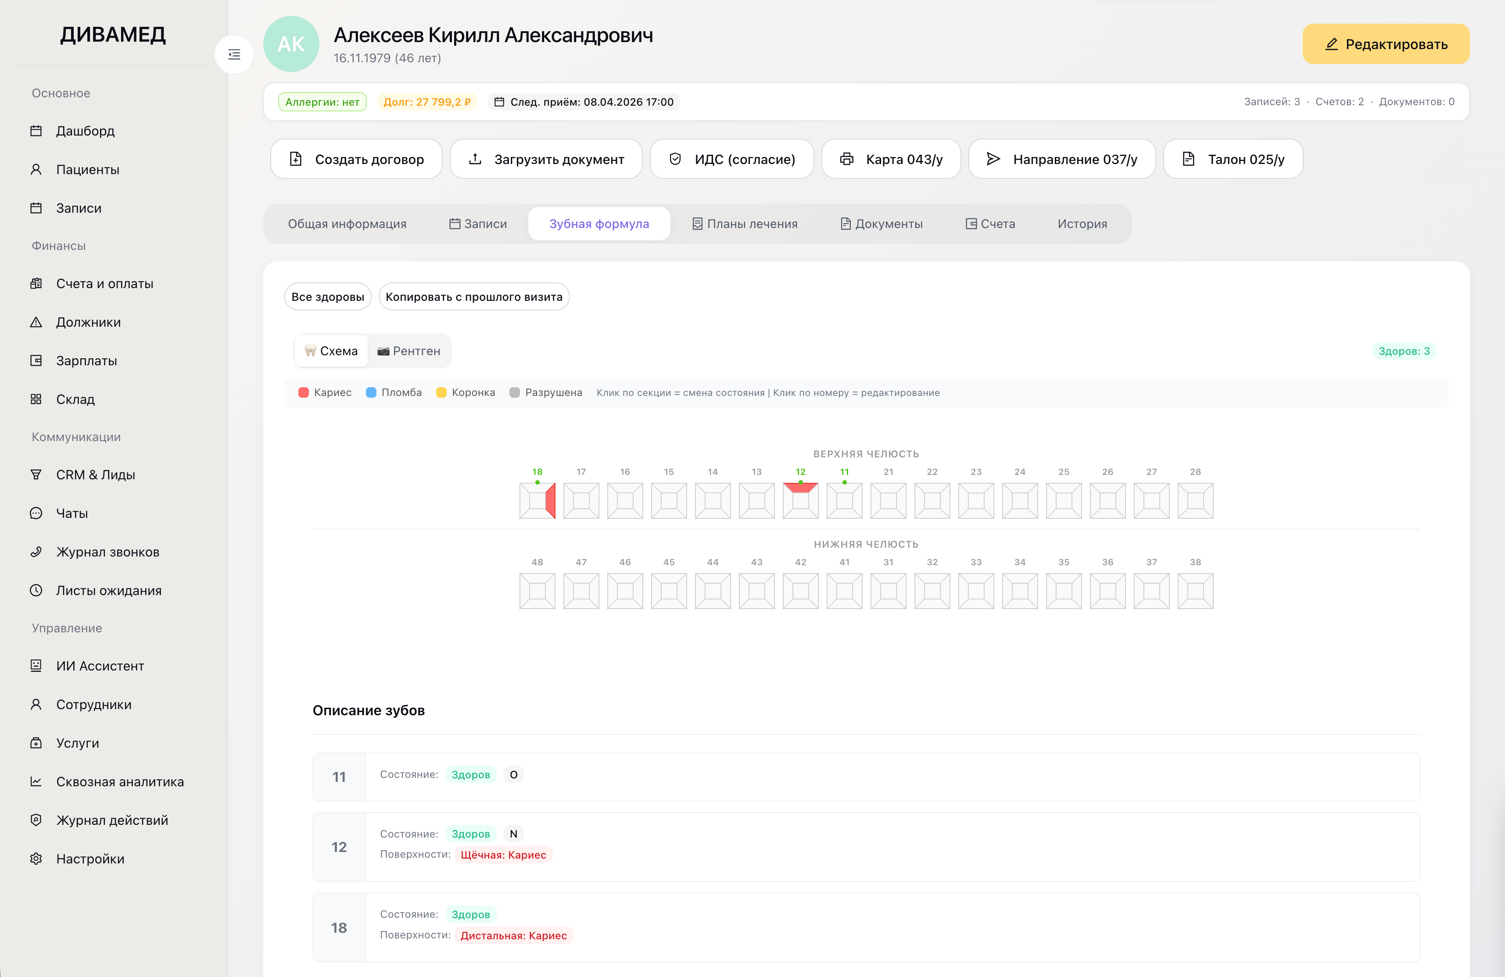Click Здоров: 3 counter

[1404, 351]
